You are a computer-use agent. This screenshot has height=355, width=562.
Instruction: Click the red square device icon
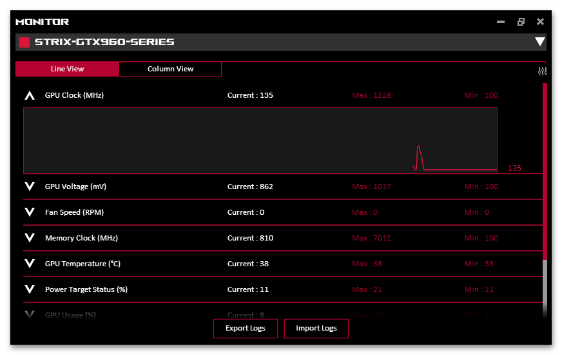pos(24,42)
